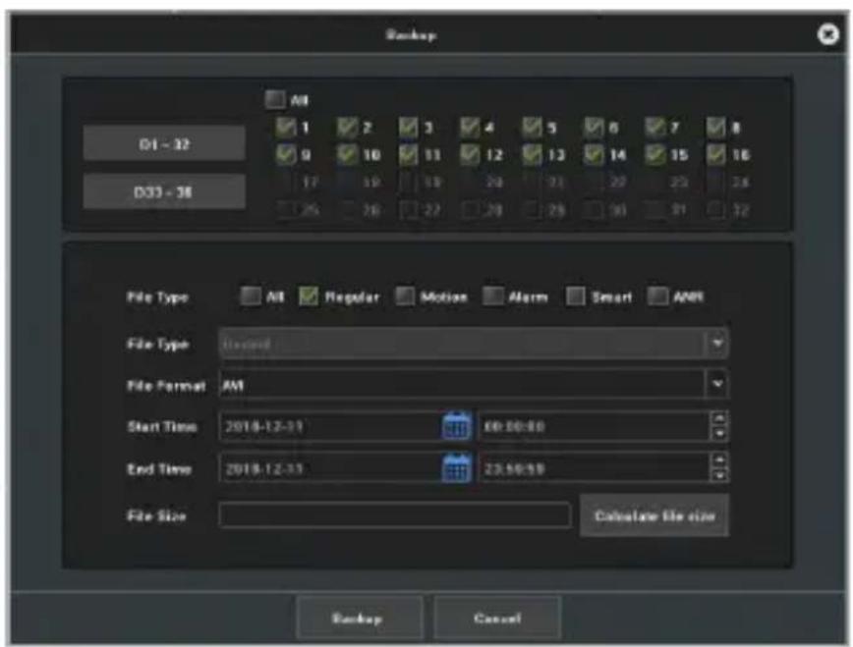The height and width of the screenshot is (647, 853).
Task: Uncheck the Regular file type checkbox
Action: [x=309, y=297]
